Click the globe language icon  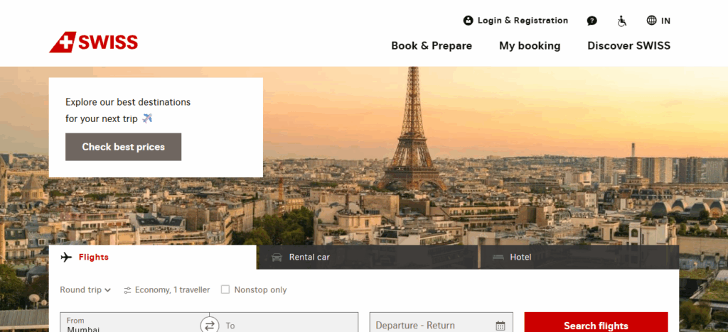[x=651, y=21]
